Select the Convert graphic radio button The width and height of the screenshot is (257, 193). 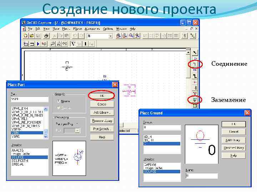coord(58,108)
